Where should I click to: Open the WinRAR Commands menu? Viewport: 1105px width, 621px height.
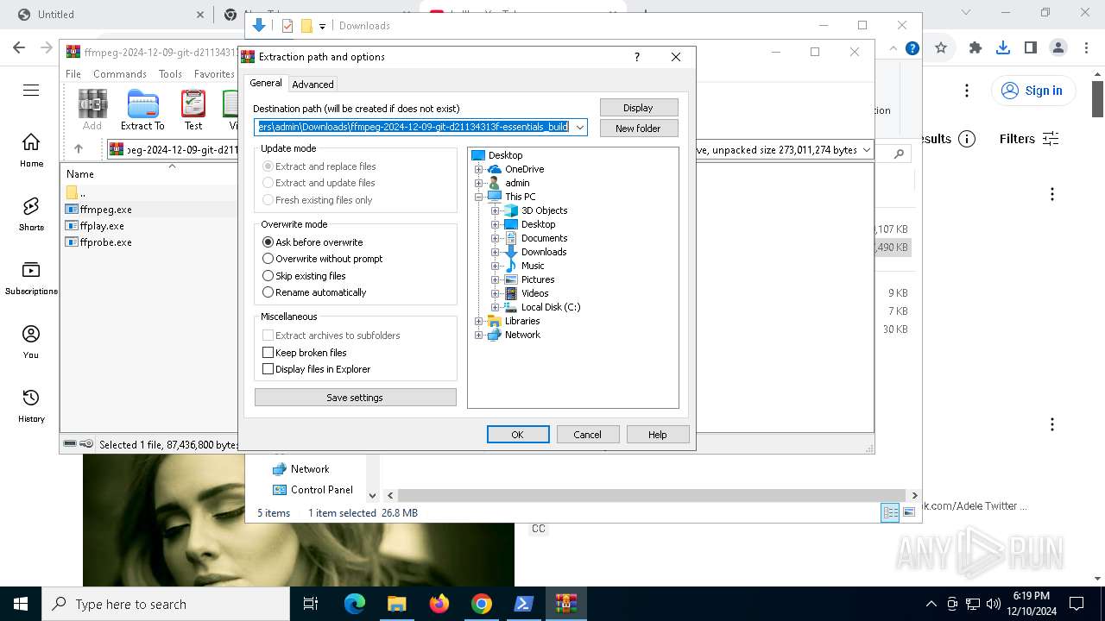(120, 74)
